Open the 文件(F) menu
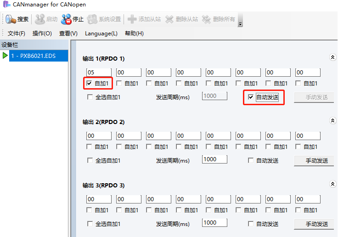This screenshot has width=338, height=237. click(x=17, y=34)
